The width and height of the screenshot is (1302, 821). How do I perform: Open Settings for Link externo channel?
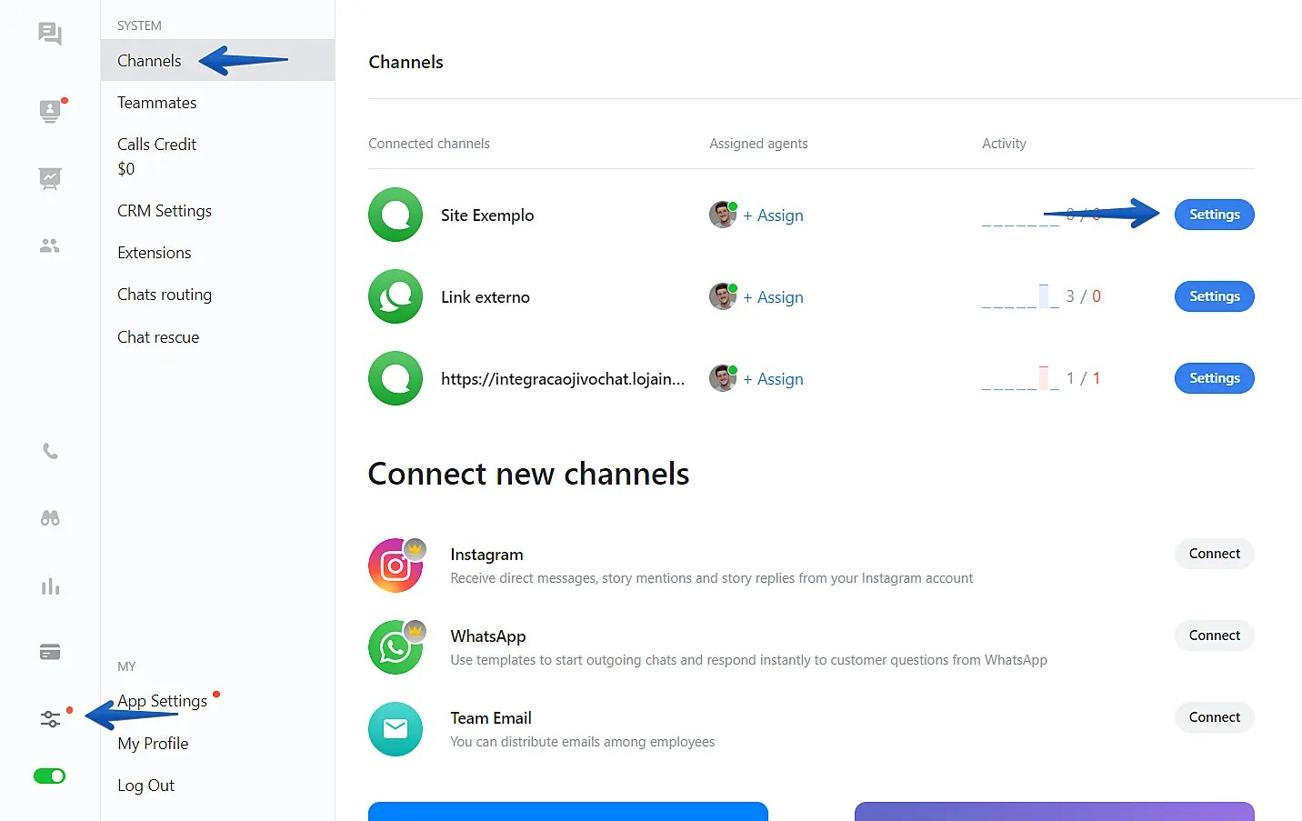[1214, 296]
